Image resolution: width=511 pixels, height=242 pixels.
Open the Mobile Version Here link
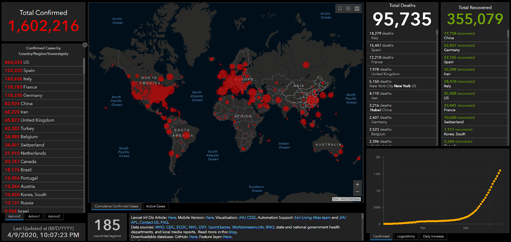210,218
